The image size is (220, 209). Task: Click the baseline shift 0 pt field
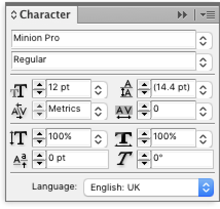click(x=78, y=159)
